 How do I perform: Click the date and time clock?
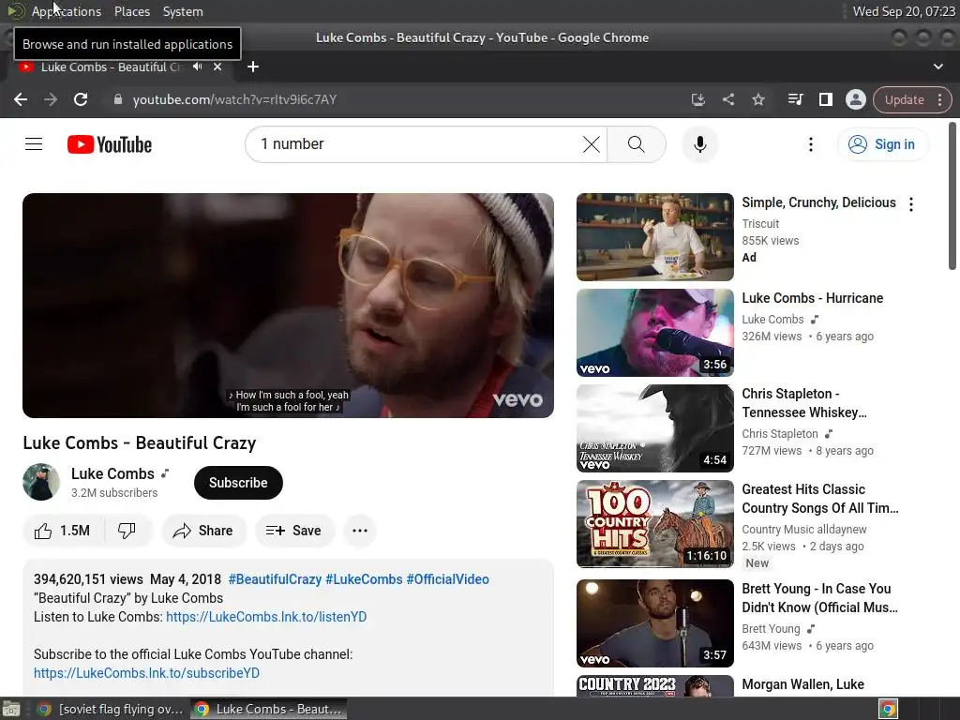tap(903, 11)
